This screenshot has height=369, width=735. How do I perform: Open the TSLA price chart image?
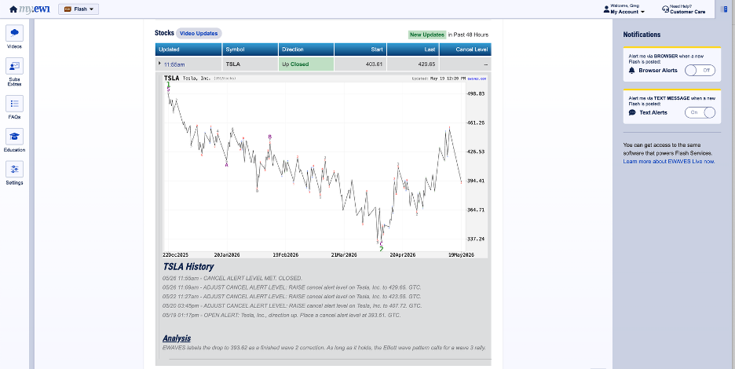325,166
